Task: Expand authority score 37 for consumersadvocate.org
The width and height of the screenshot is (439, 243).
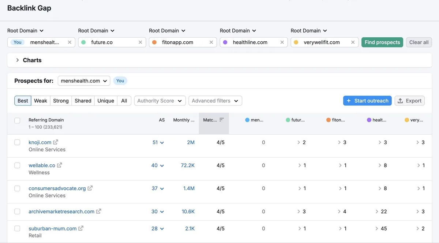Action: point(158,188)
